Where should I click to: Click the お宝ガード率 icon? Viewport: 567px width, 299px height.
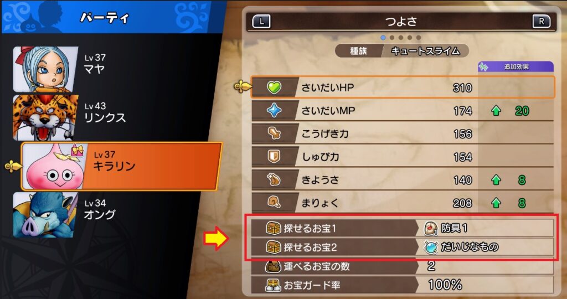click(273, 285)
